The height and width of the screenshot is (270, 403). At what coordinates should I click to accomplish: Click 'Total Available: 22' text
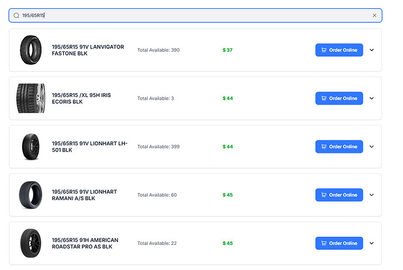(157, 243)
